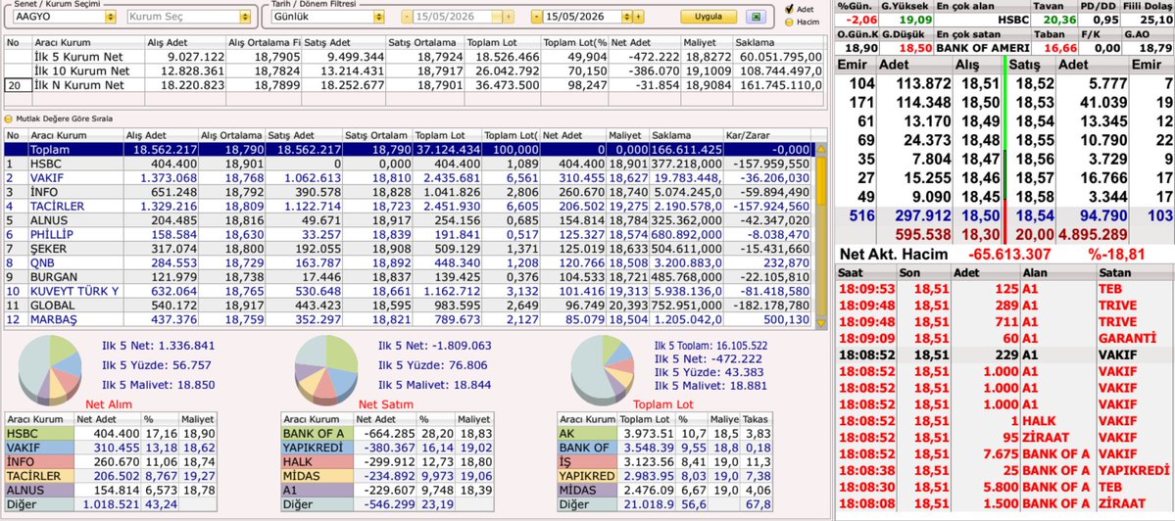Select the İNFO row in broker table
Image resolution: width=1175 pixels, height=521 pixels.
[409, 192]
